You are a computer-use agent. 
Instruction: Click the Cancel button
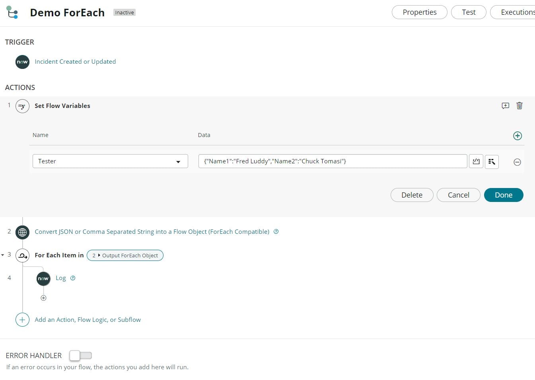458,195
